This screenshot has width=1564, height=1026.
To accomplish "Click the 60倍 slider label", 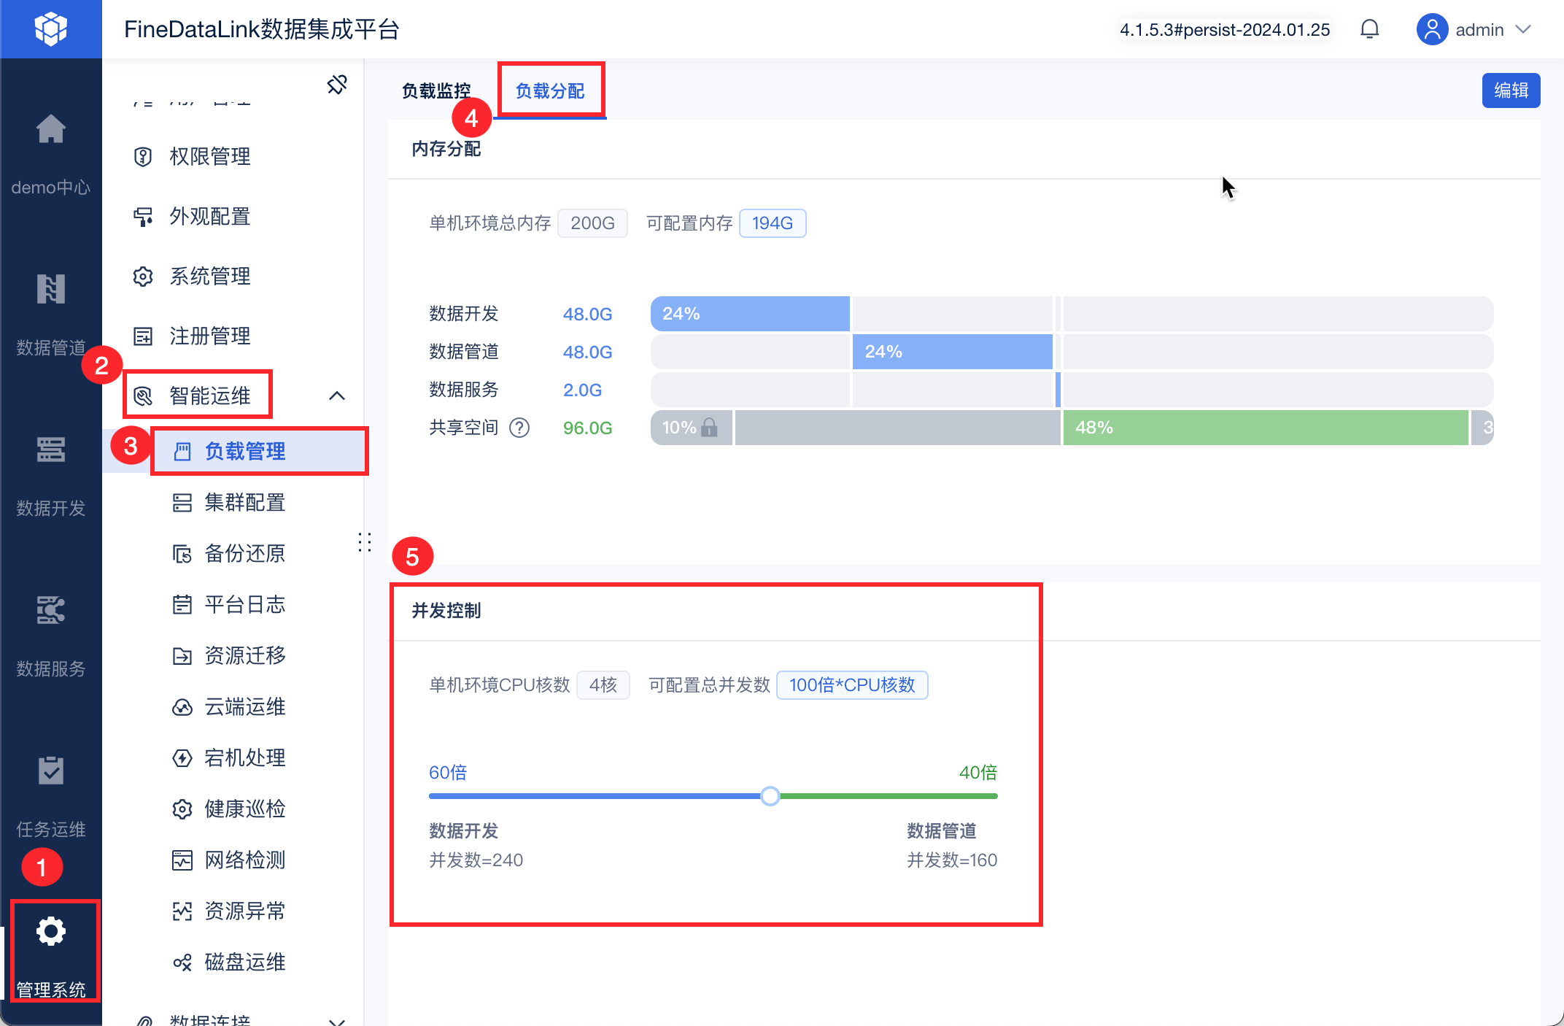I will [448, 773].
